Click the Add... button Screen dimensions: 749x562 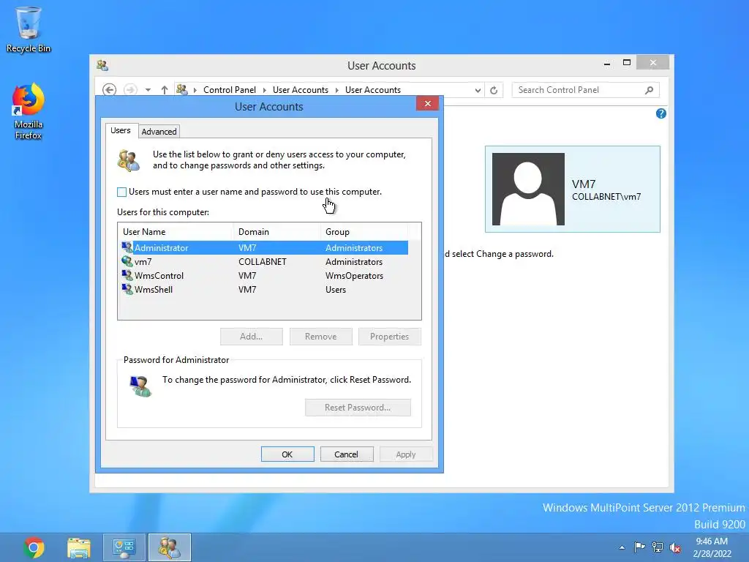click(x=252, y=337)
